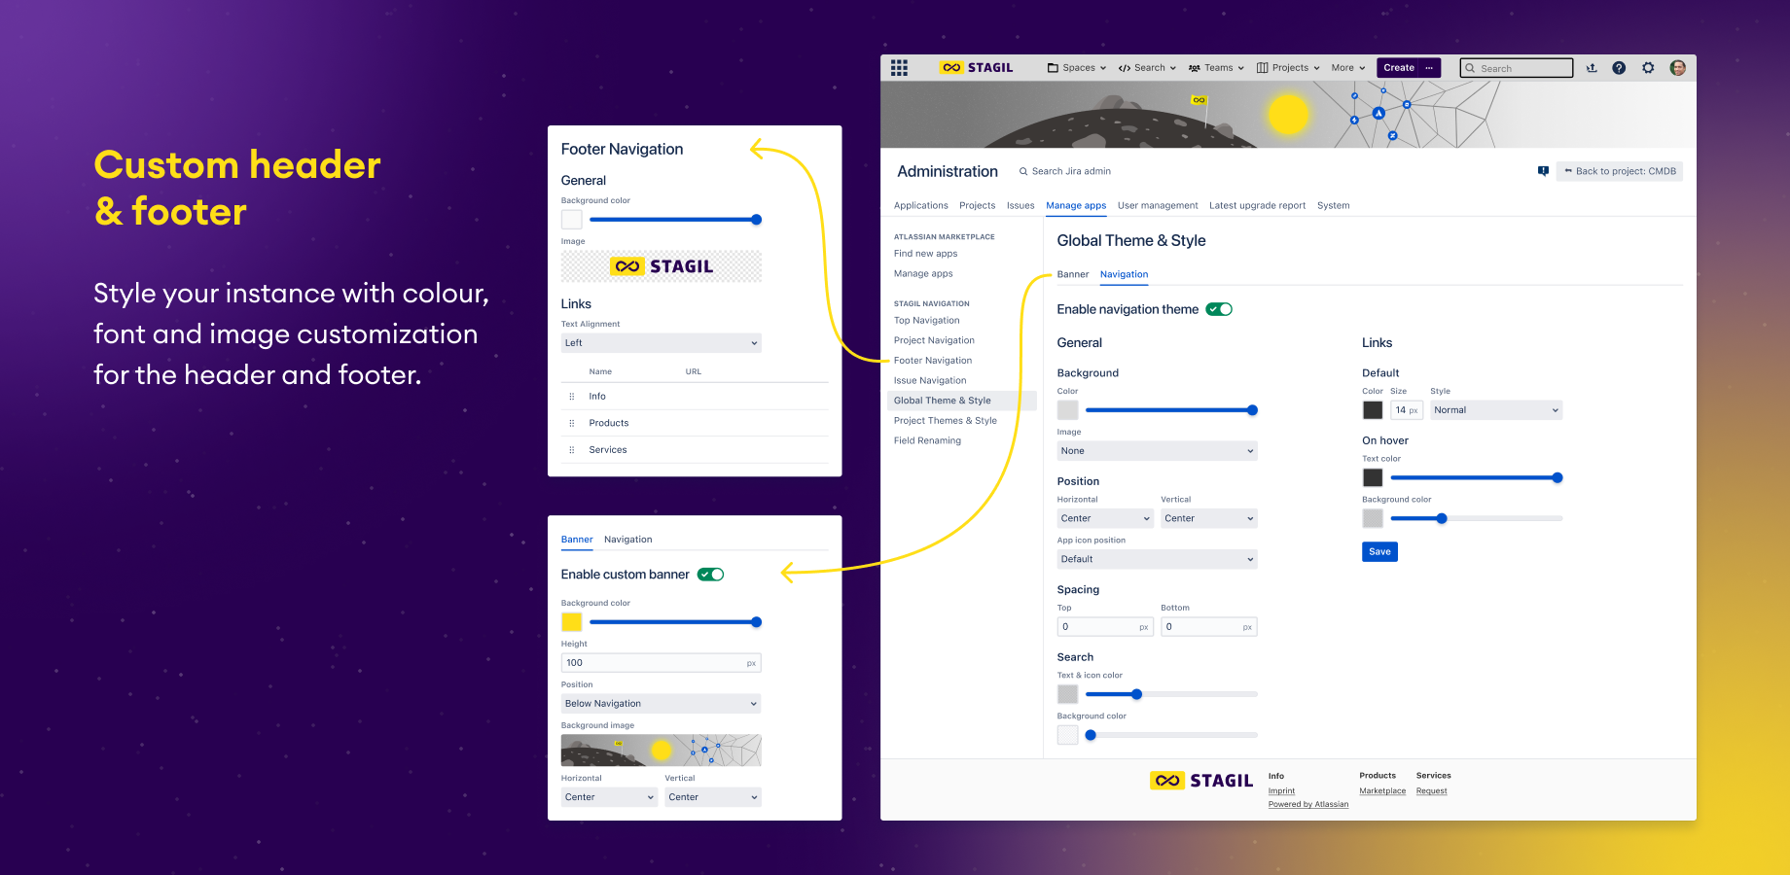Open Top Navigation in the sidebar
Image resolution: width=1790 pixels, height=875 pixels.
926,321
